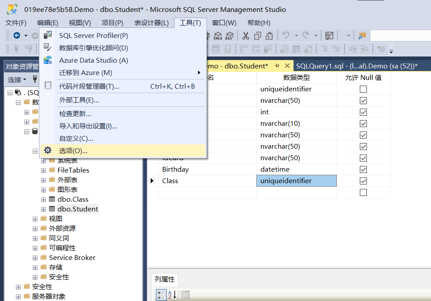
Task: Toggle Allow Null checkbox in the empty row
Action: [x=363, y=192]
